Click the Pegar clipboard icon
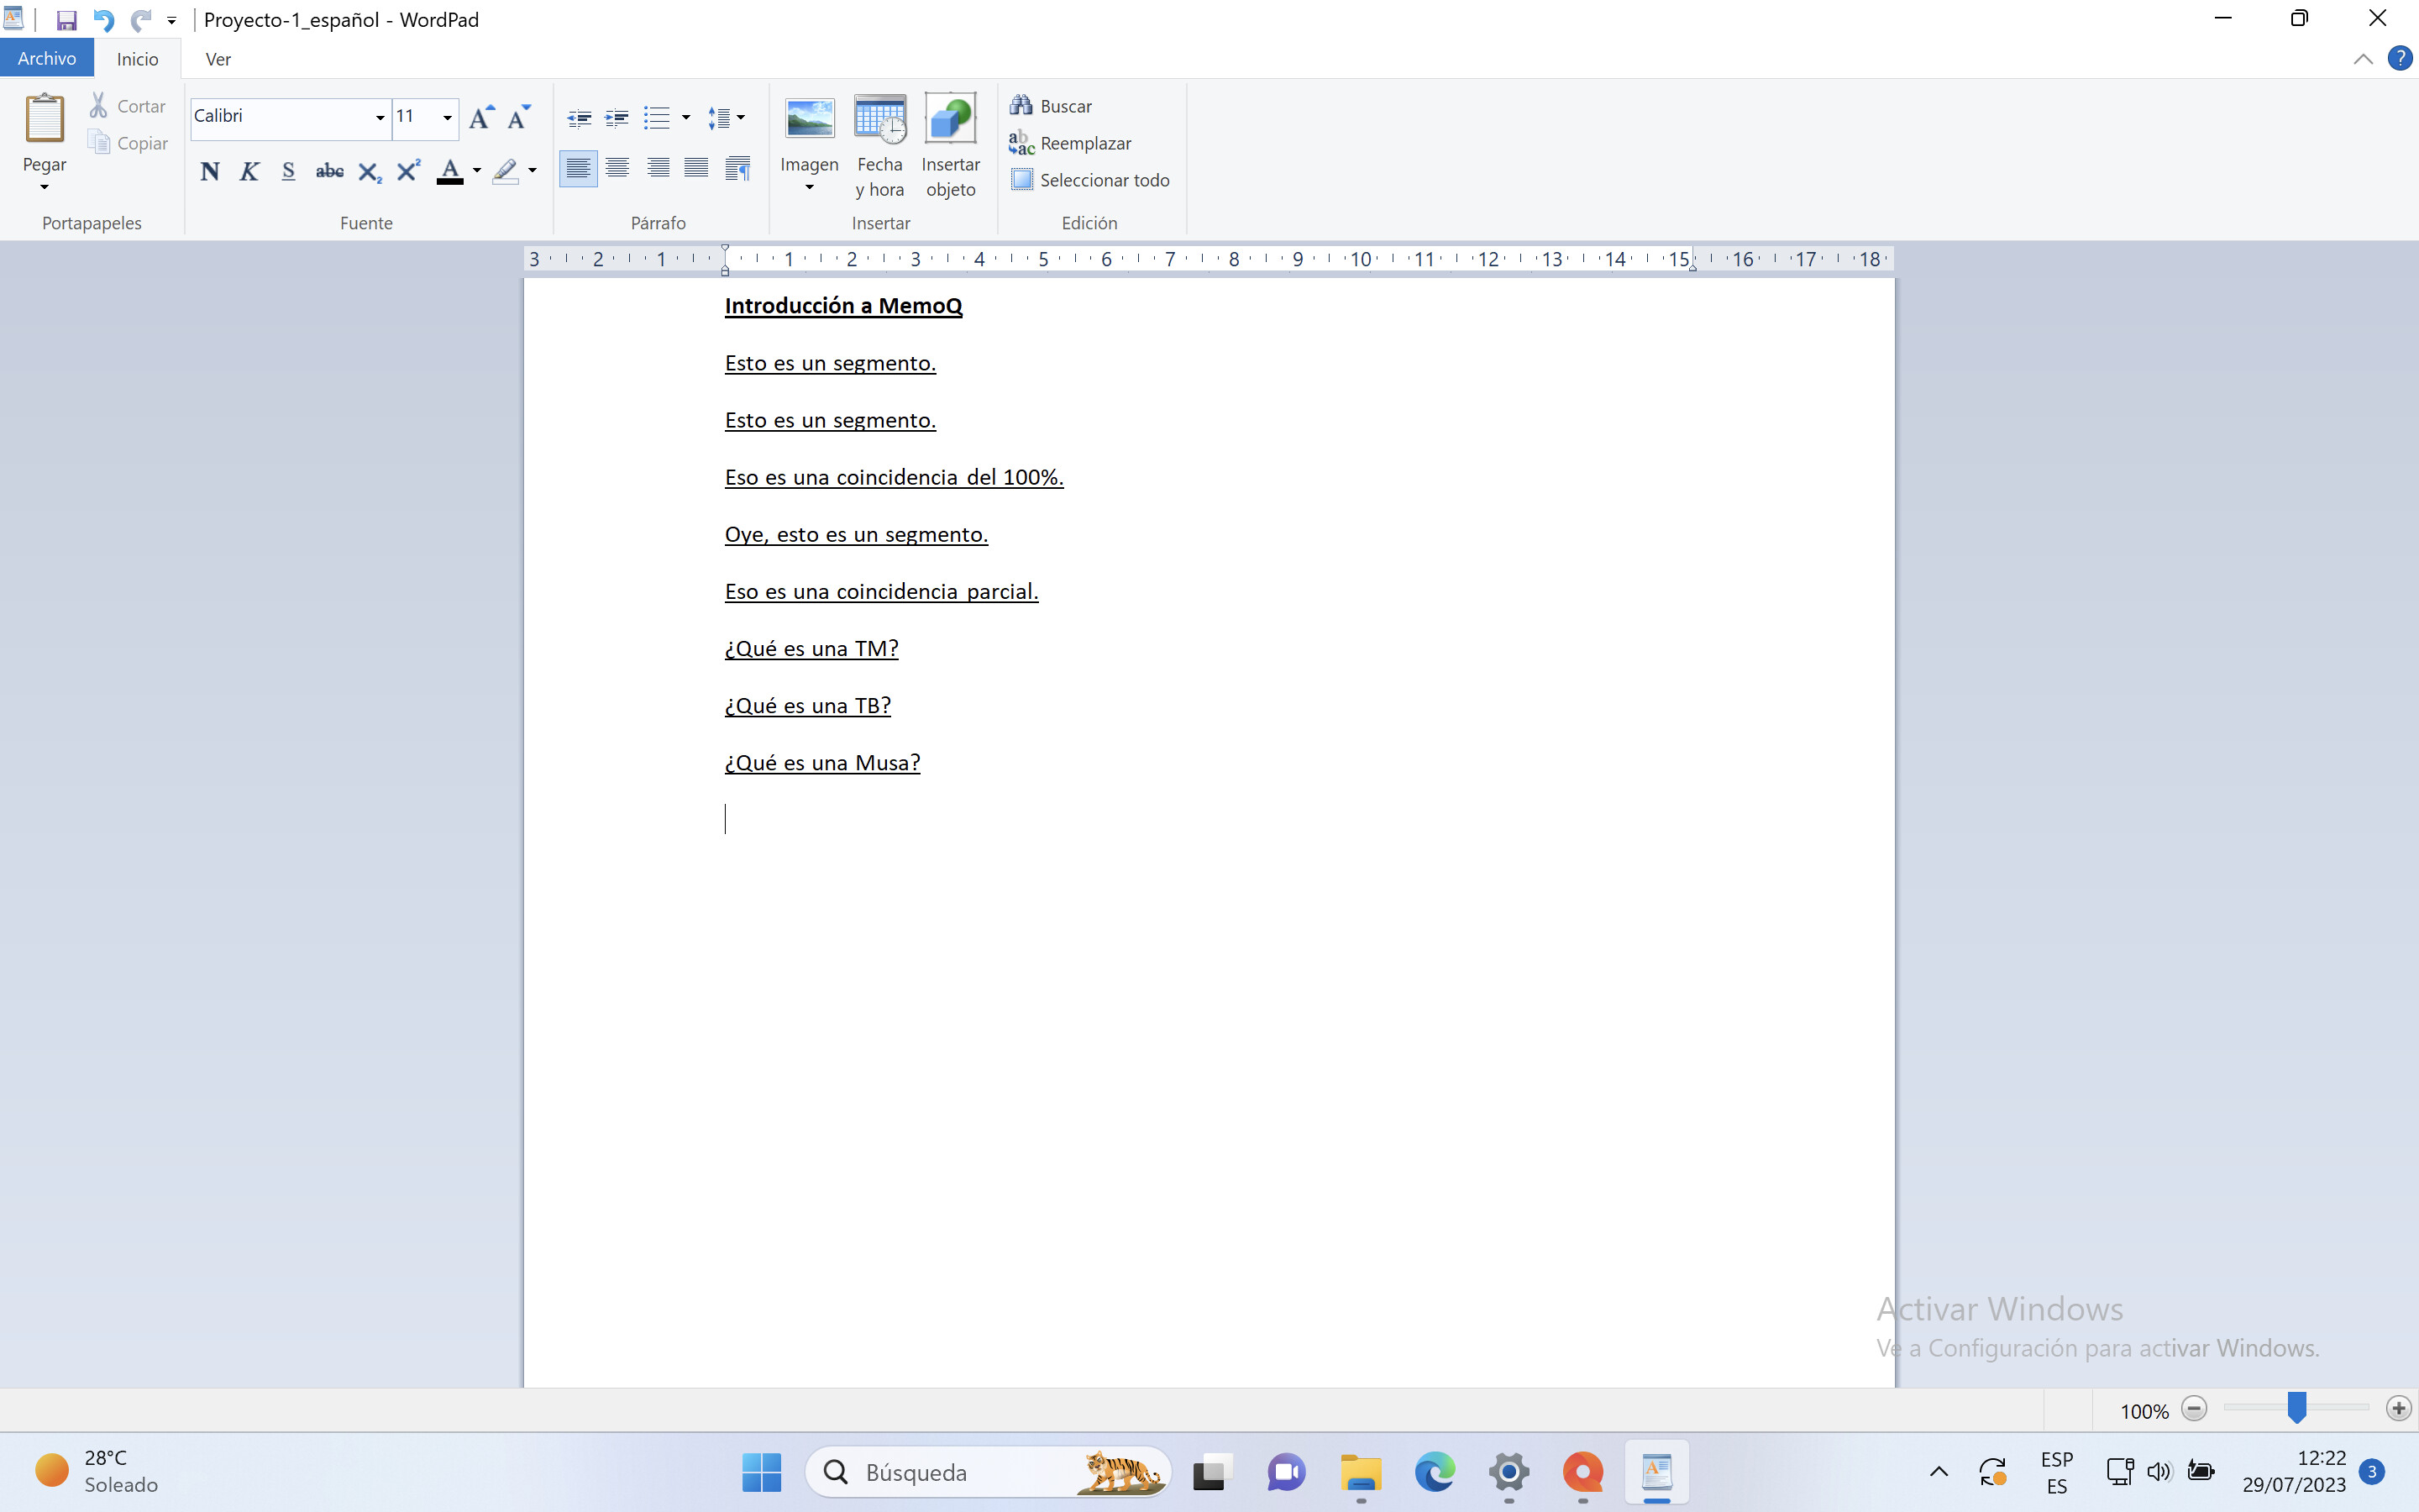Viewport: 2419px width, 1512px height. (x=45, y=119)
